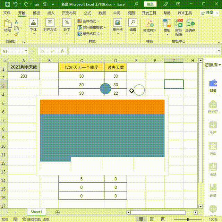Open 进销存 inventory templates in ribbon
Screen dimensions: 222x222
click(x=190, y=25)
